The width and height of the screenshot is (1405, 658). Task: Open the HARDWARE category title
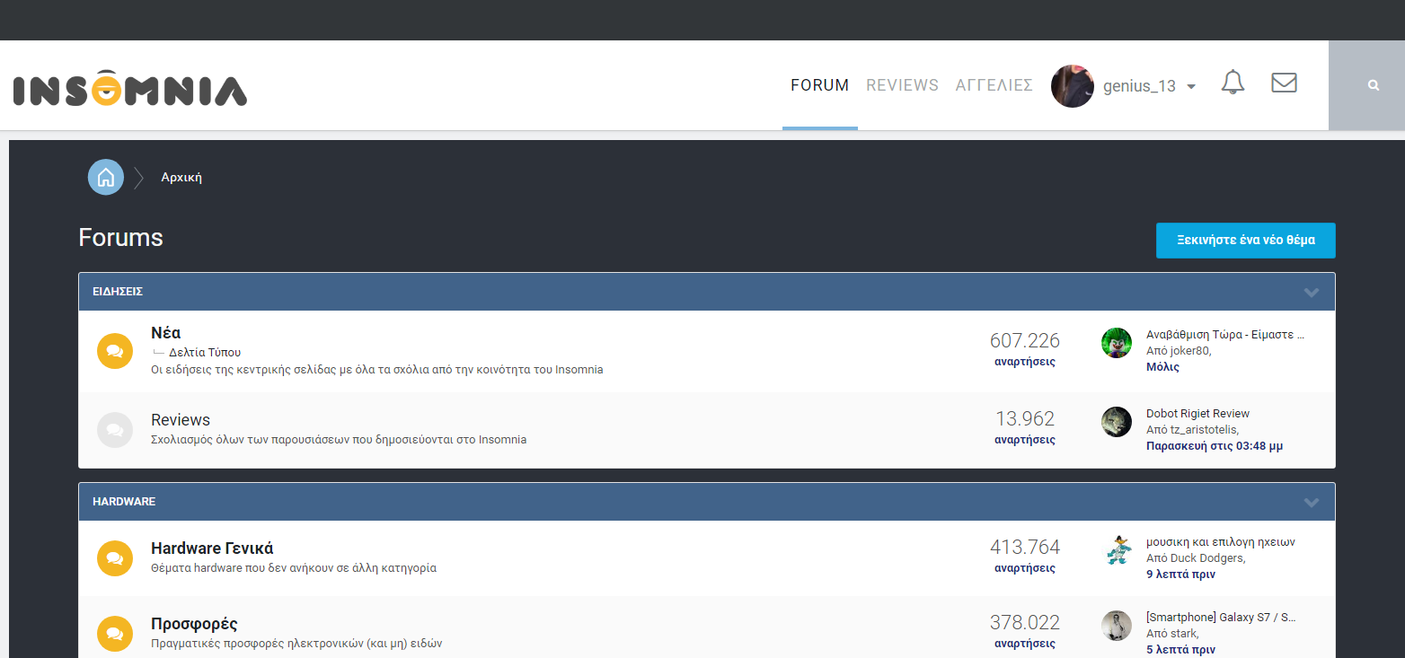click(124, 502)
